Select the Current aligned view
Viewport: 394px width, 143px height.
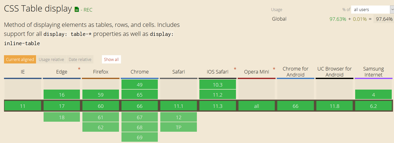(x=20, y=59)
